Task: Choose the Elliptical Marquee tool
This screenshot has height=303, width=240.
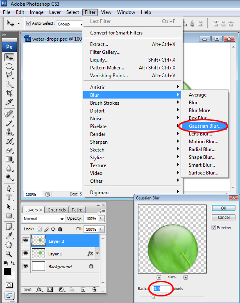Action: coord(9,66)
